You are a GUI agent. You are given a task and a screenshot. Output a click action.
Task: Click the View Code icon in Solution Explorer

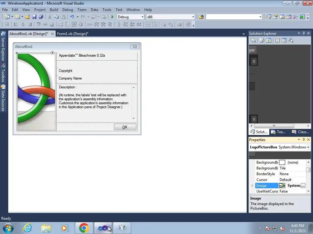click(278, 41)
